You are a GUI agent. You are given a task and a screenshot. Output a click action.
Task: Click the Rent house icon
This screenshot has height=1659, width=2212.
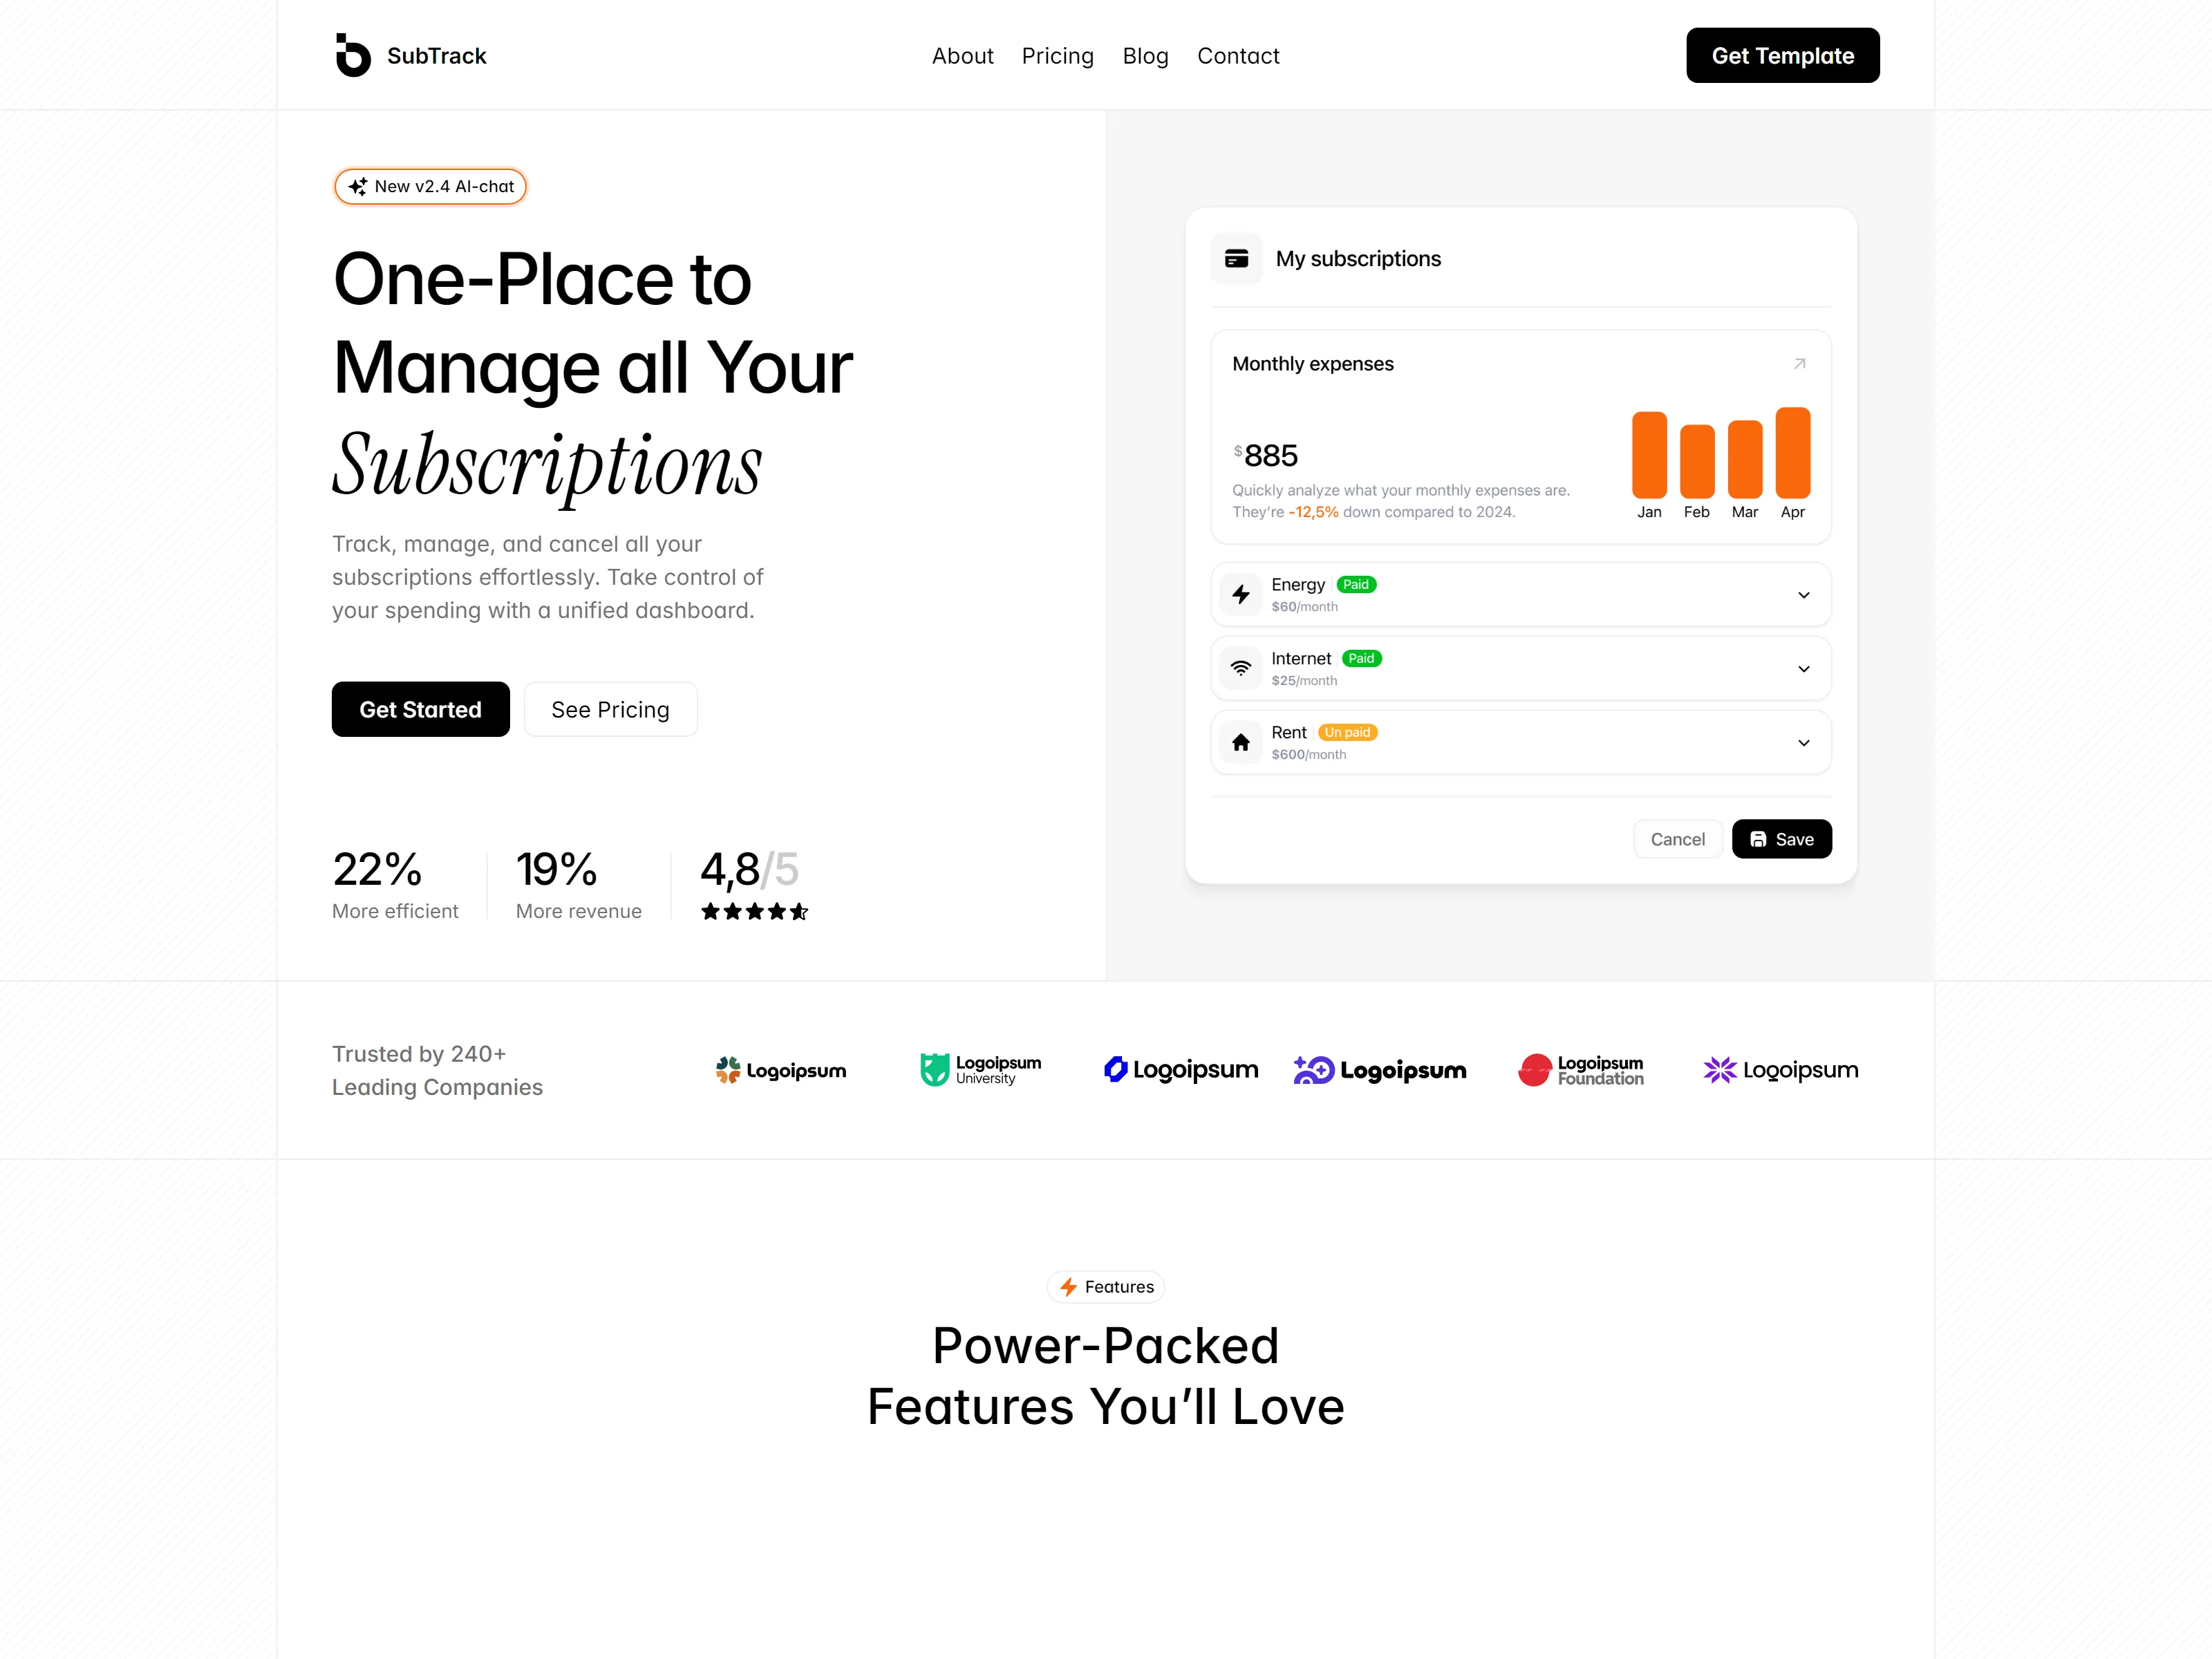(1241, 743)
